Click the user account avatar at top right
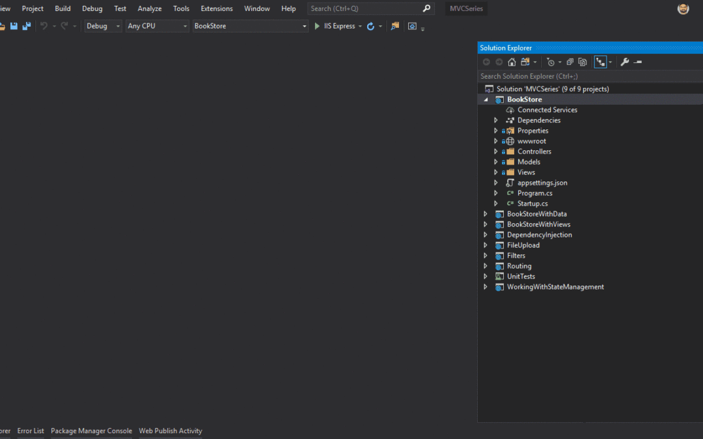 [x=683, y=8]
